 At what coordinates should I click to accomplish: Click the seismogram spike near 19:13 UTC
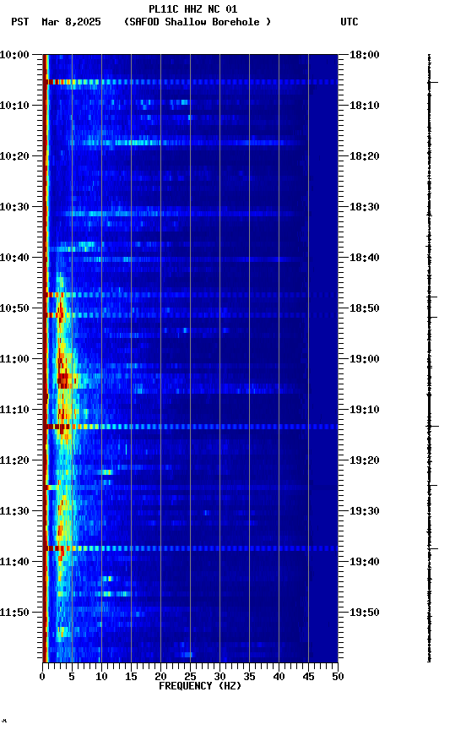coord(432,426)
